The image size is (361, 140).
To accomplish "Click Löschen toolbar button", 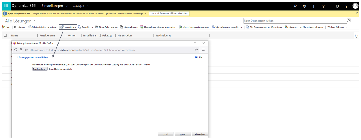I will pos(20,27).
